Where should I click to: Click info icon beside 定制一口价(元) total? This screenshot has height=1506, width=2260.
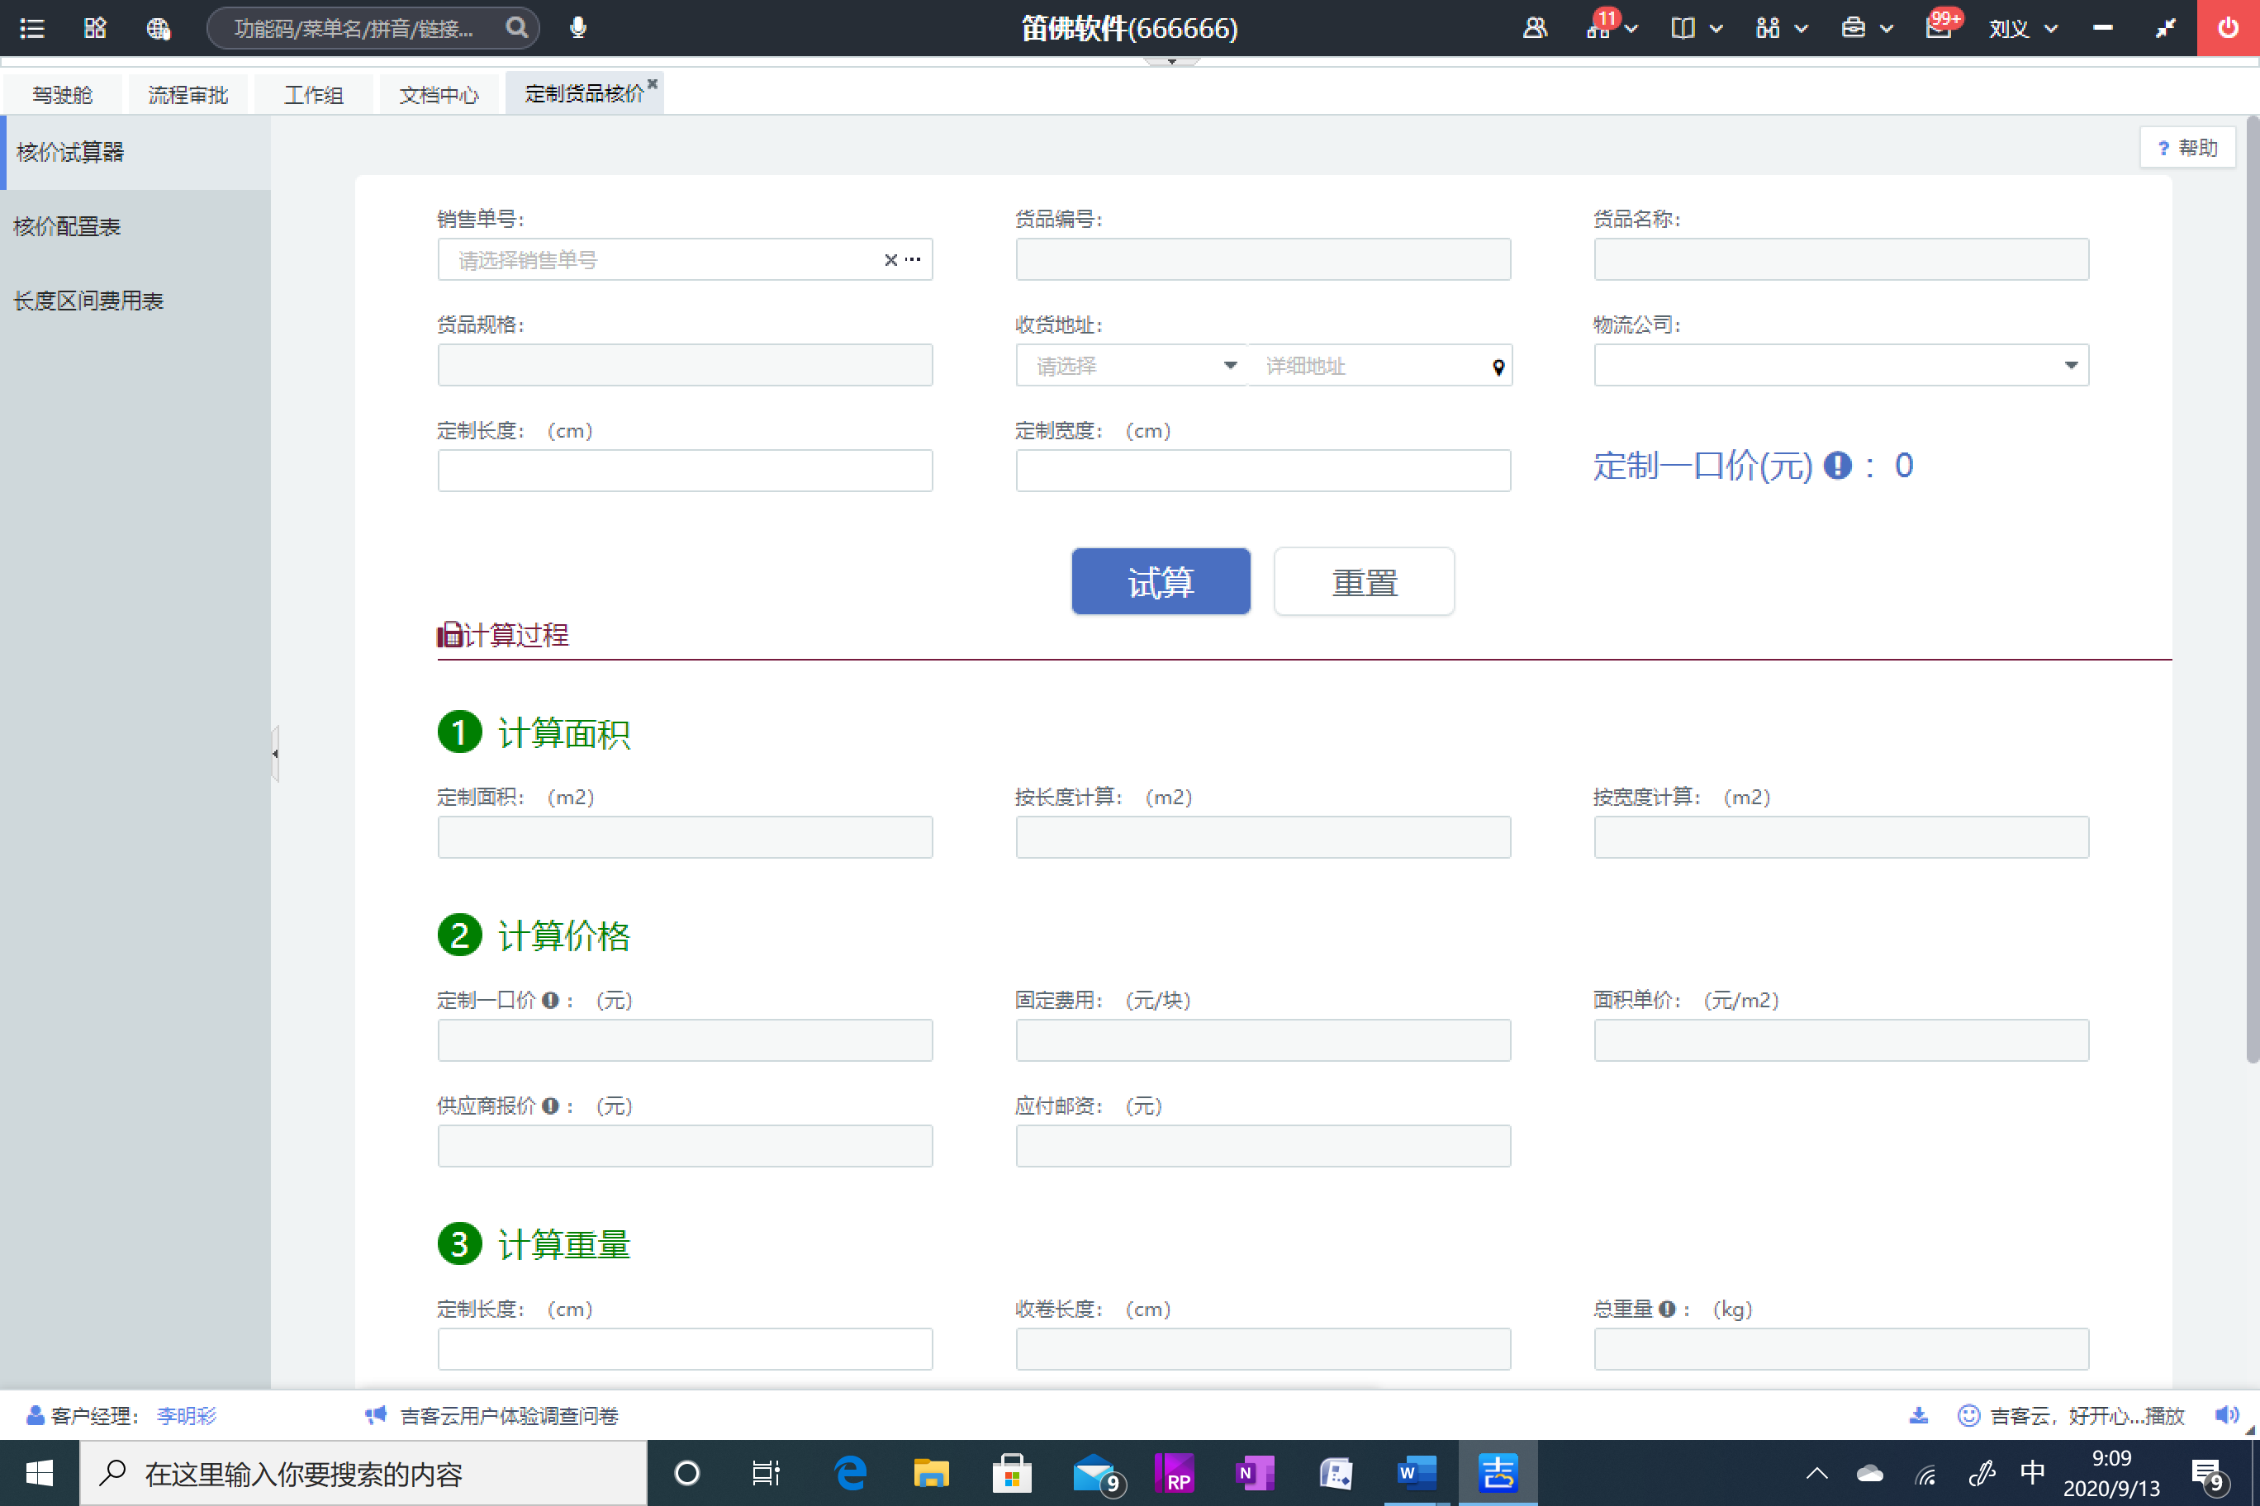(1837, 466)
